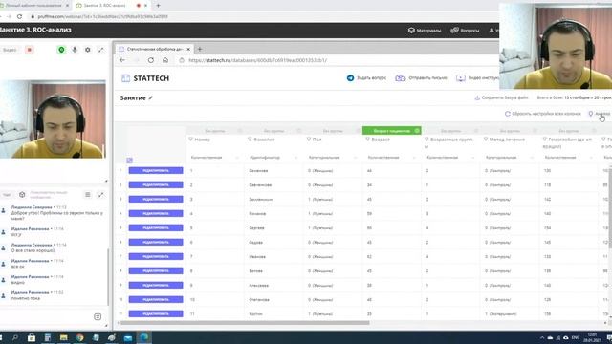Switch to first outer browser tab
The width and height of the screenshot is (612, 344).
click(x=33, y=6)
